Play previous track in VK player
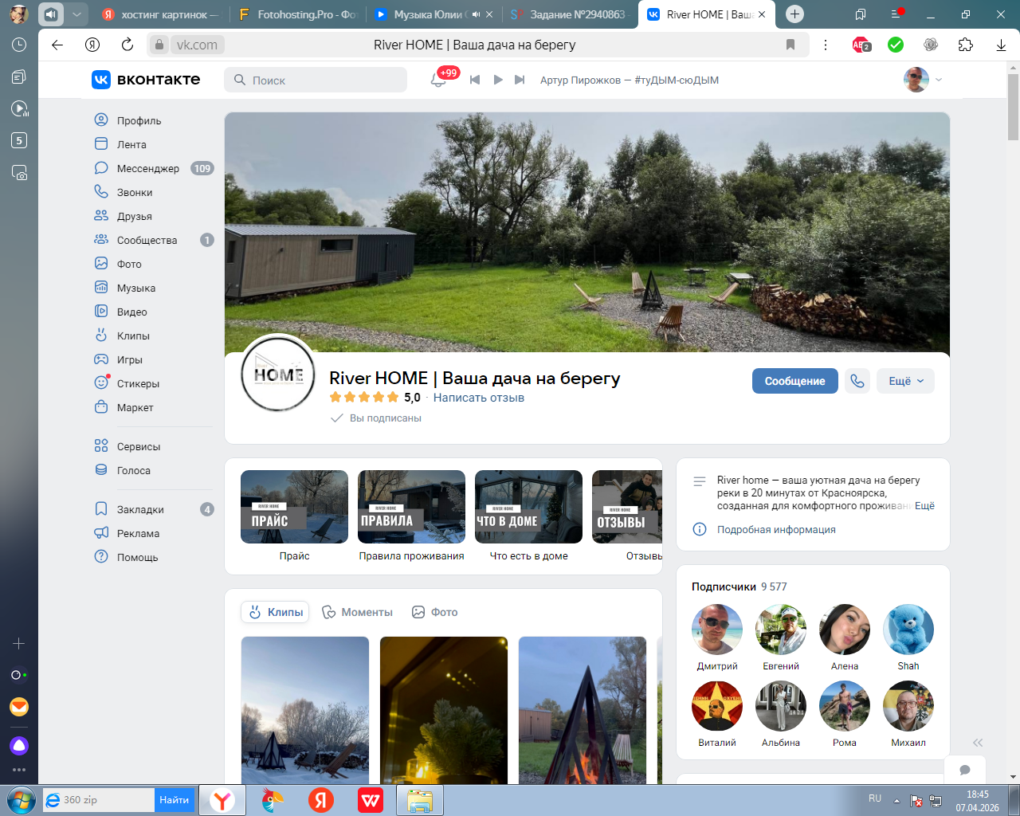The height and width of the screenshot is (816, 1020). pos(475,80)
